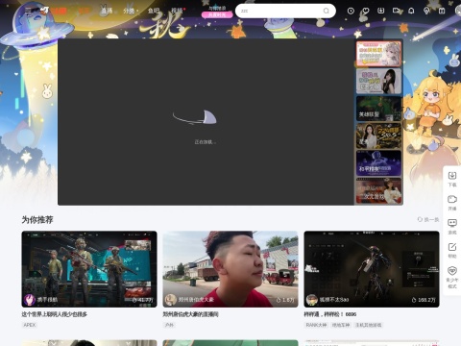
Task: Open notifications bell icon
Action: 411,11
